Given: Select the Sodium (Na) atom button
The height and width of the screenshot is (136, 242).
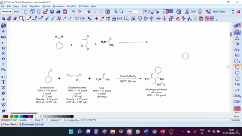Looking at the screenshot, I should click(3, 70).
